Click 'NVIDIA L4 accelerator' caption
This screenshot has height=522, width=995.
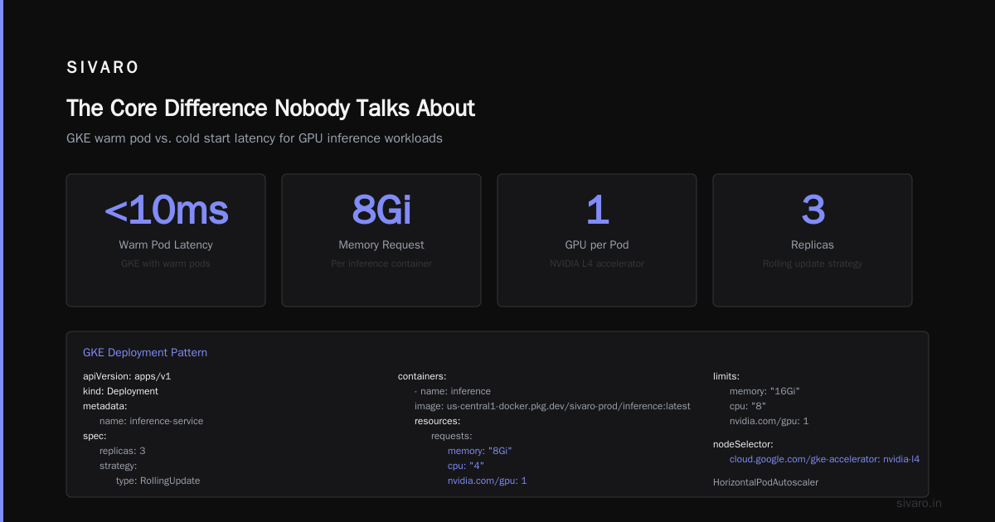coord(597,263)
